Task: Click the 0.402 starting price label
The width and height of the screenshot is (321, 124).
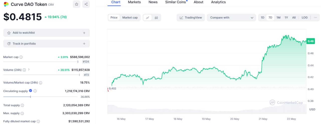Action: pos(113,88)
